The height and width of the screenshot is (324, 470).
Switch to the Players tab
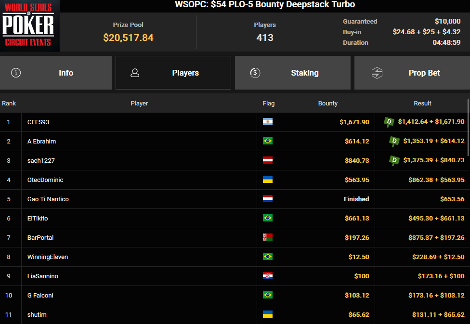173,73
